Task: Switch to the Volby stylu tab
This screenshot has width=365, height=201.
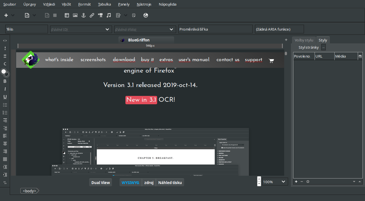Action: click(304, 40)
